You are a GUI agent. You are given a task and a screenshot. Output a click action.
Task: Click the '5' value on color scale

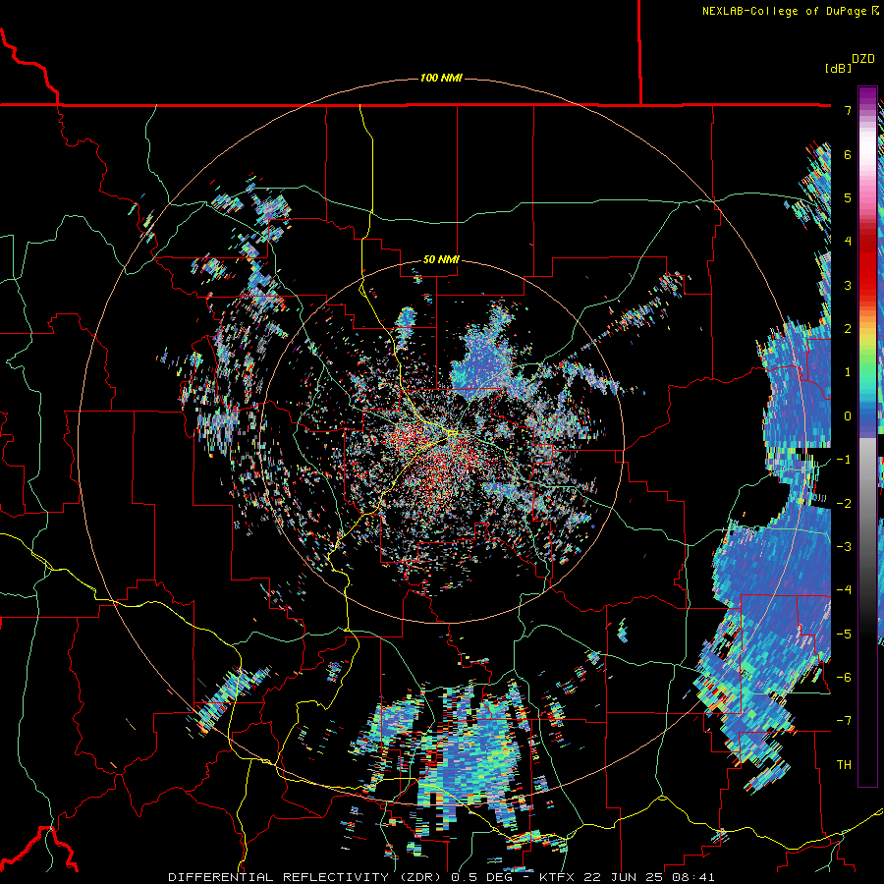pos(848,197)
